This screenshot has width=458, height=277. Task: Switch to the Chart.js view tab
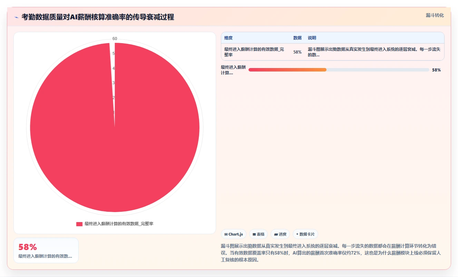(x=234, y=234)
